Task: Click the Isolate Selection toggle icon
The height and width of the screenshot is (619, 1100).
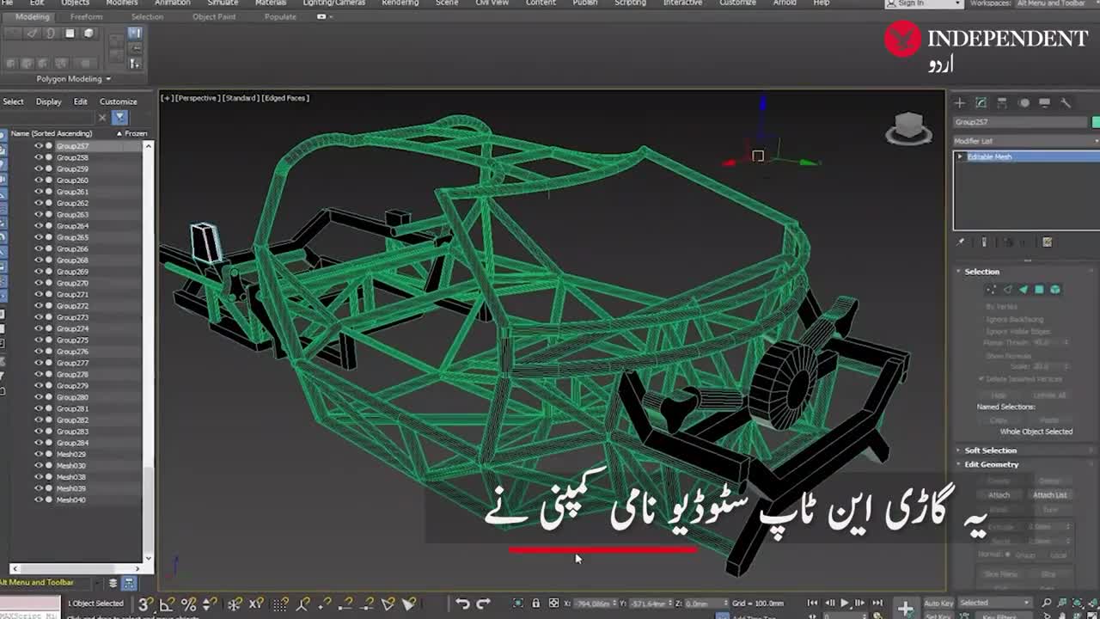Action: coord(517,604)
